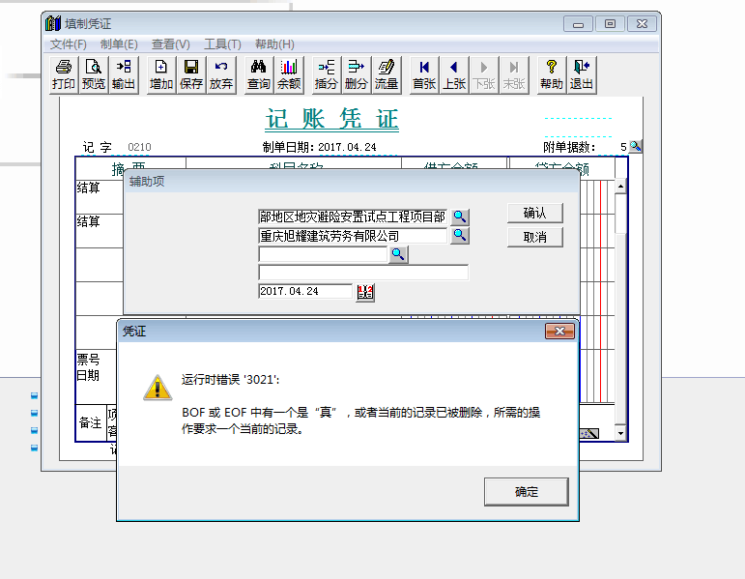Click the 输出 export icon
Screen dimensions: 745x579
pyautogui.click(x=124, y=74)
